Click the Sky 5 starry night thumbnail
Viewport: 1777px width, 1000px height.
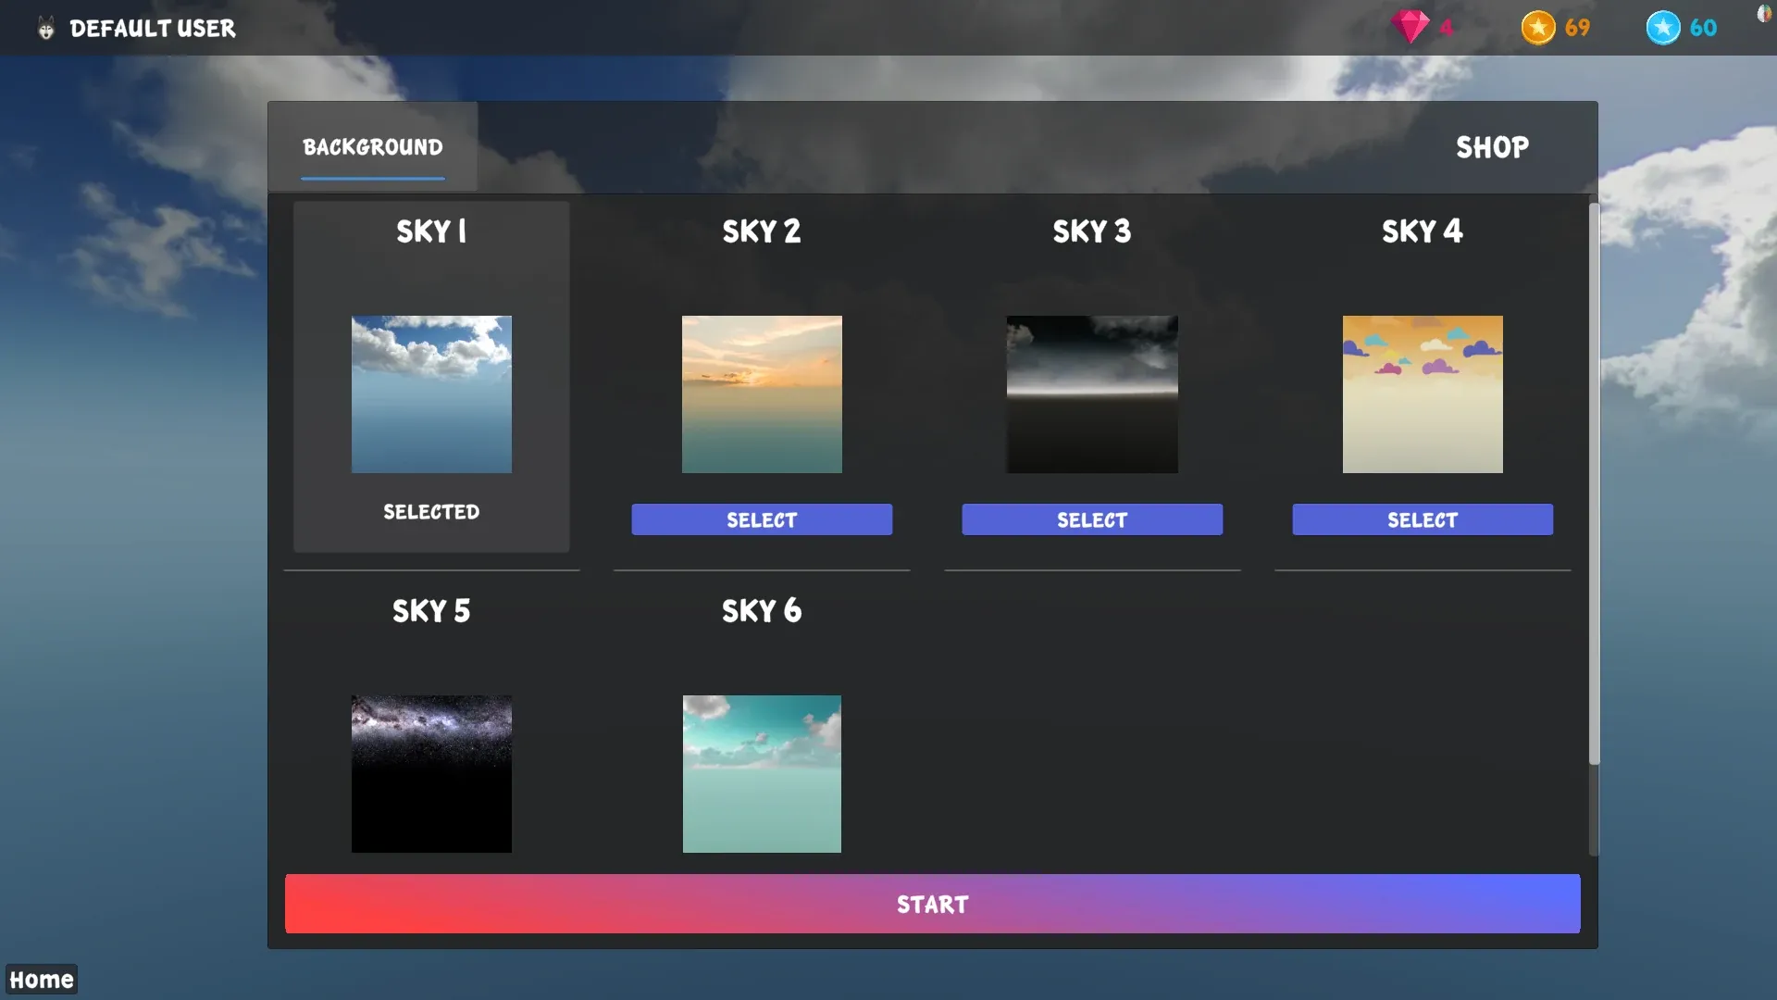(431, 774)
